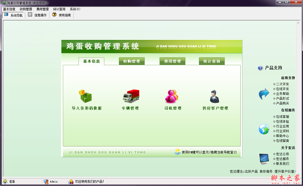
Task: Click the 帮助中心 help center link
Action: click(x=283, y=136)
